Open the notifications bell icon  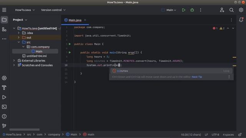click(241, 20)
